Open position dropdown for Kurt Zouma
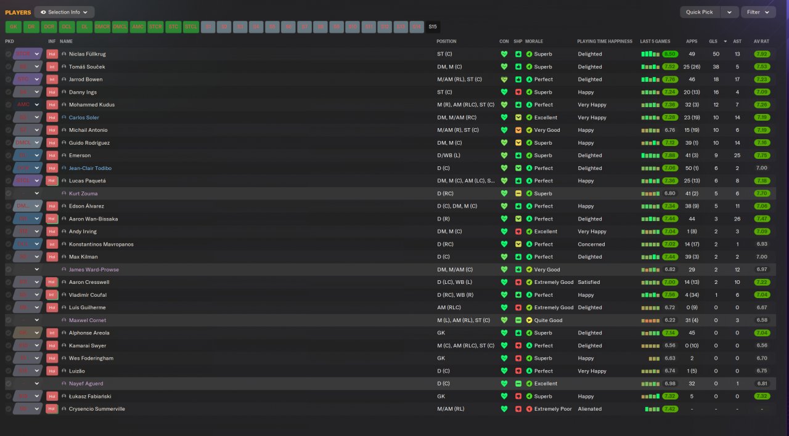The width and height of the screenshot is (789, 436). pyautogui.click(x=28, y=193)
